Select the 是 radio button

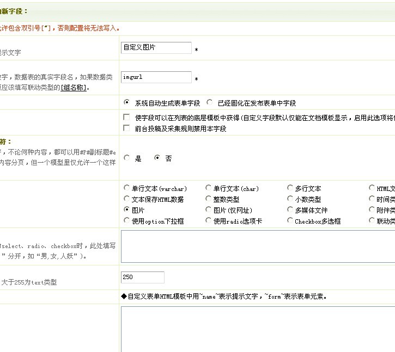[126, 158]
